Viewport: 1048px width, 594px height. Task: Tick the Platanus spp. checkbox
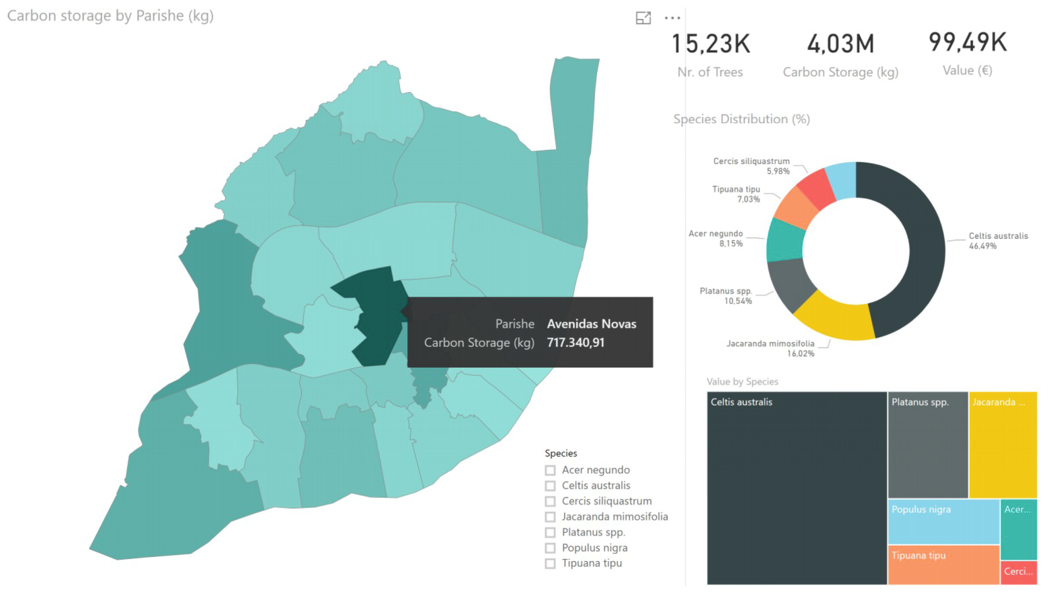coord(550,533)
